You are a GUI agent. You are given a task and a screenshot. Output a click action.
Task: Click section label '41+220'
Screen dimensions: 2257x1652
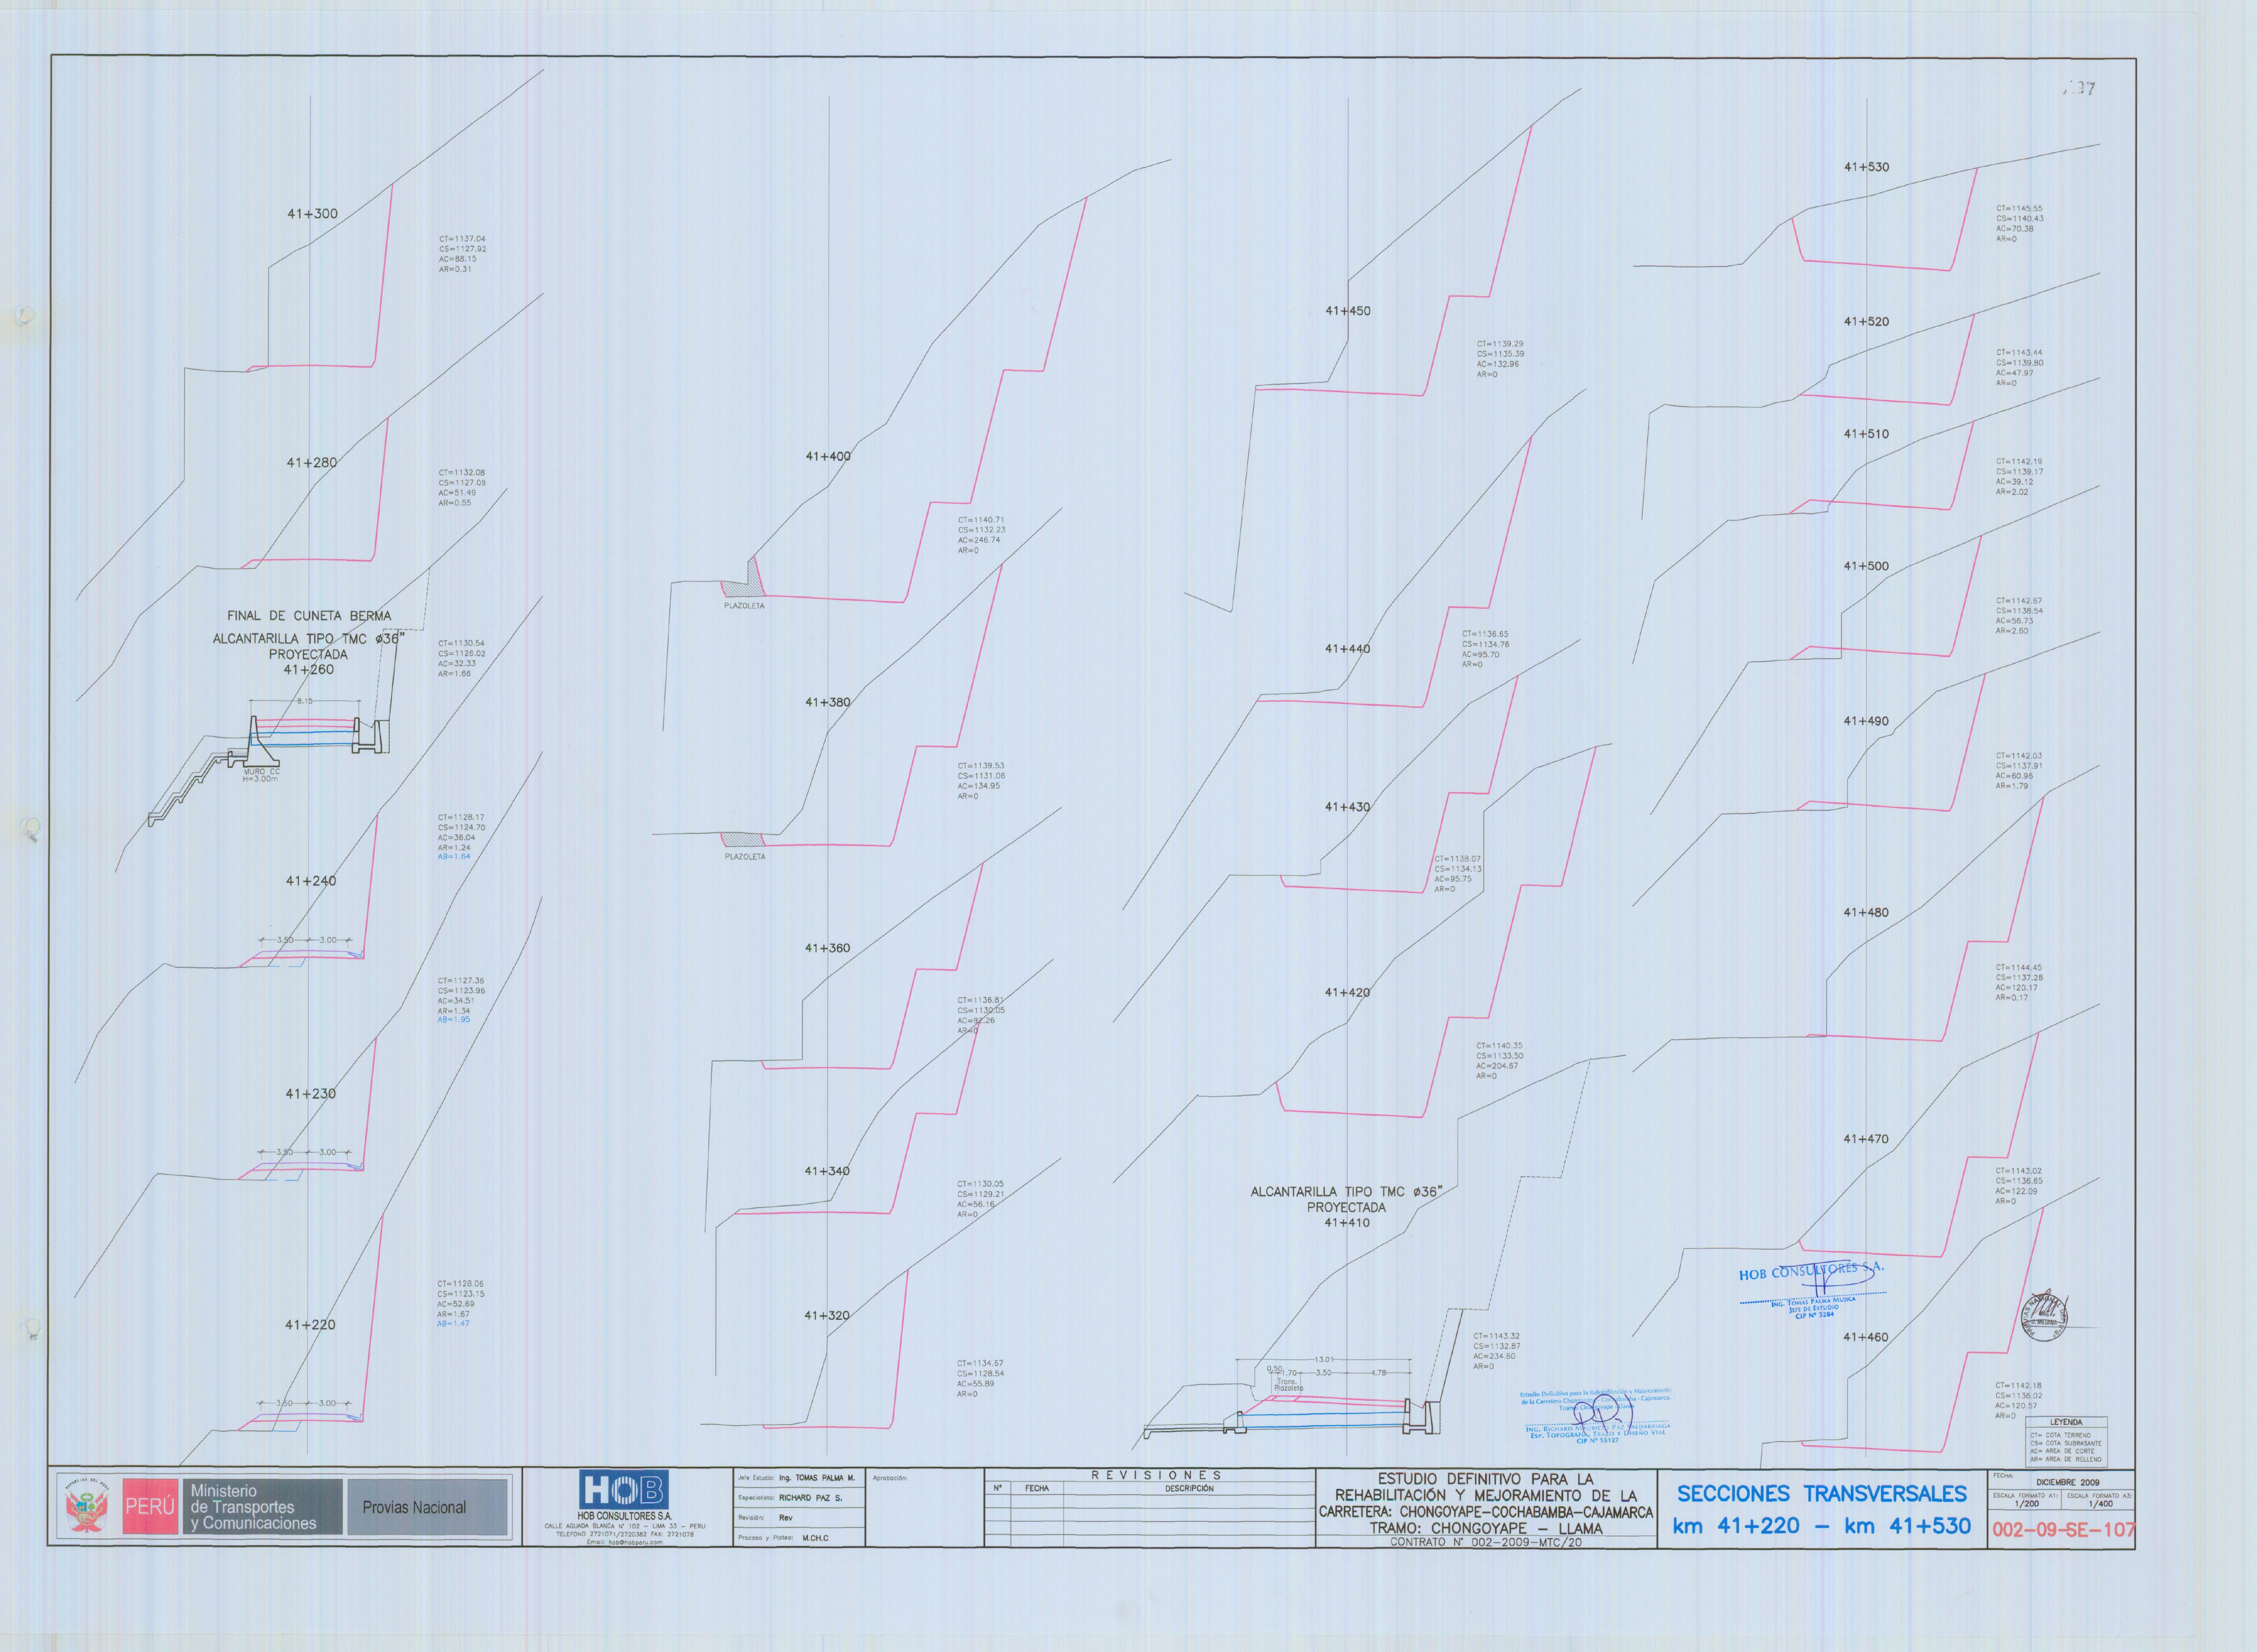[x=310, y=1325]
